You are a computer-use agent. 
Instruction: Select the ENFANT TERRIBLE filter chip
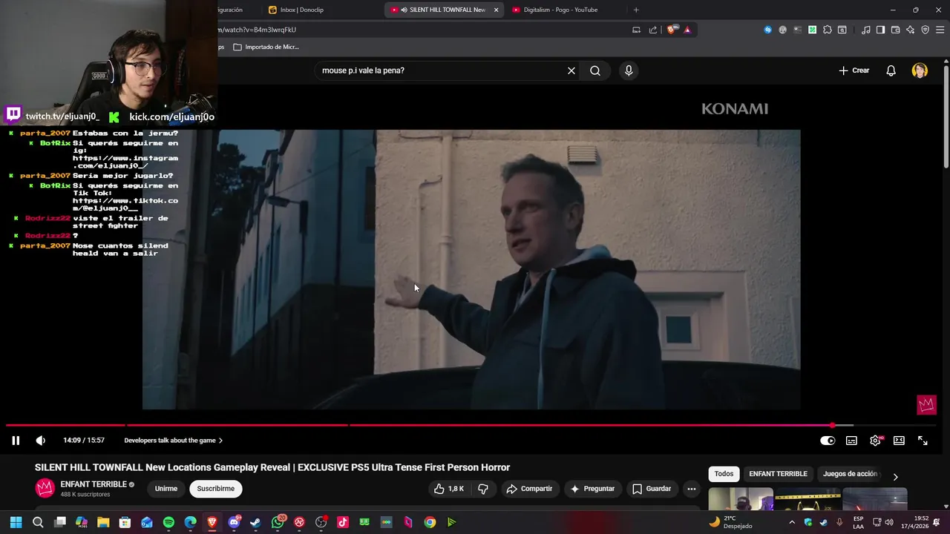pos(778,474)
